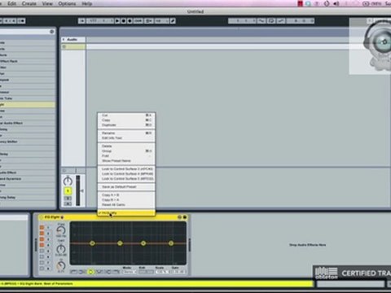The height and width of the screenshot is (293, 391).
Task: Open the Create menu
Action: 29,4
